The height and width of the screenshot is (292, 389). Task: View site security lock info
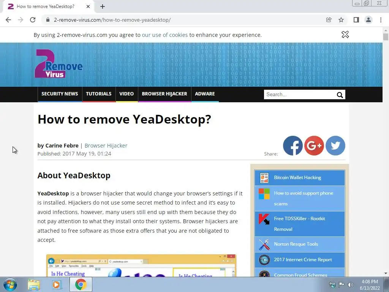[48, 20]
